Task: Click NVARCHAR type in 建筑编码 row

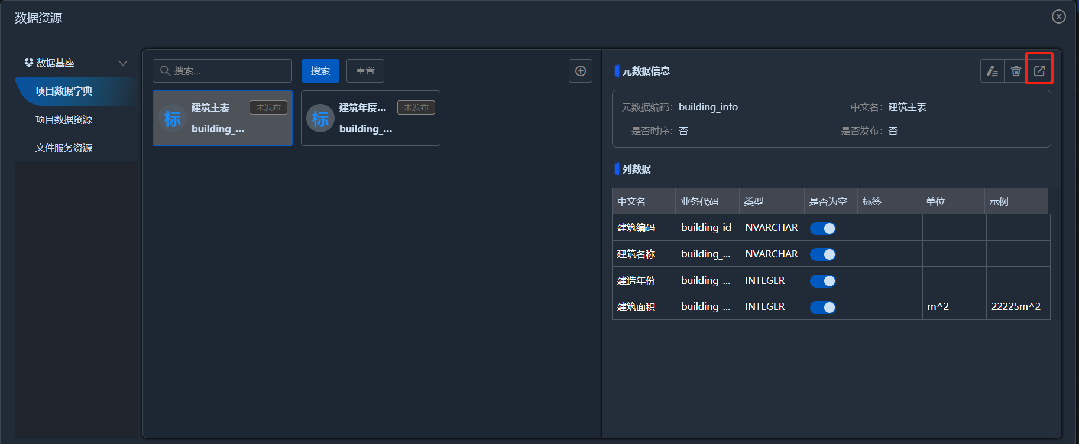Action: (772, 228)
